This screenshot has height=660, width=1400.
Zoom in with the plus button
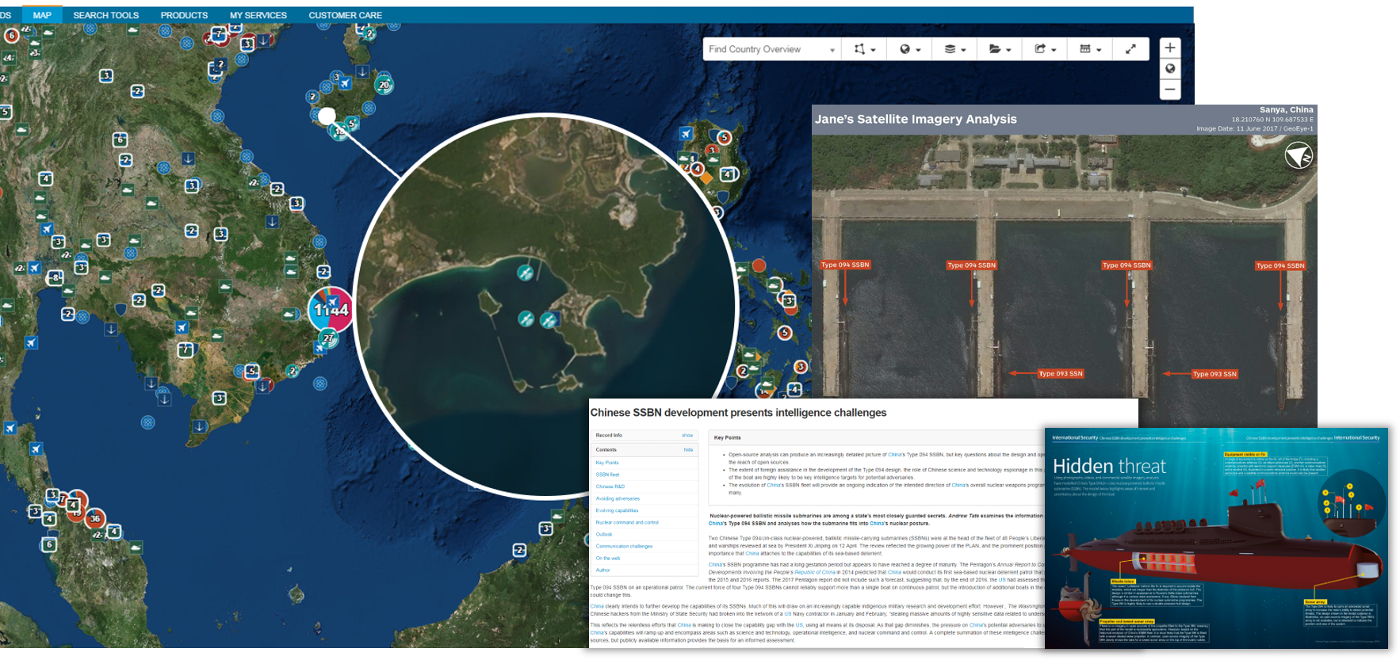(x=1170, y=48)
